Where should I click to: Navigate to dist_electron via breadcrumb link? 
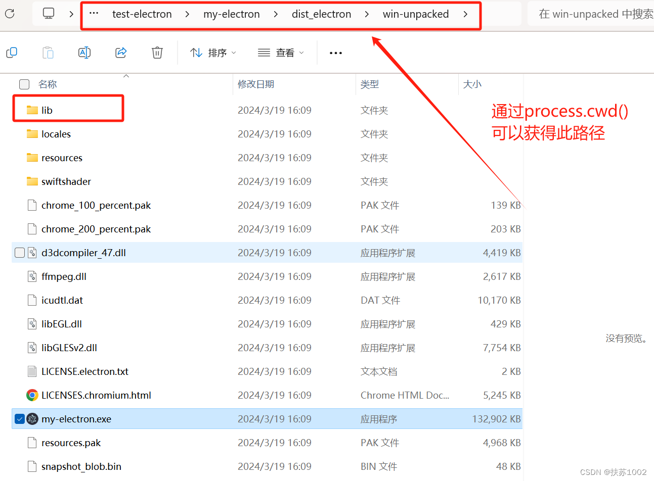point(321,14)
